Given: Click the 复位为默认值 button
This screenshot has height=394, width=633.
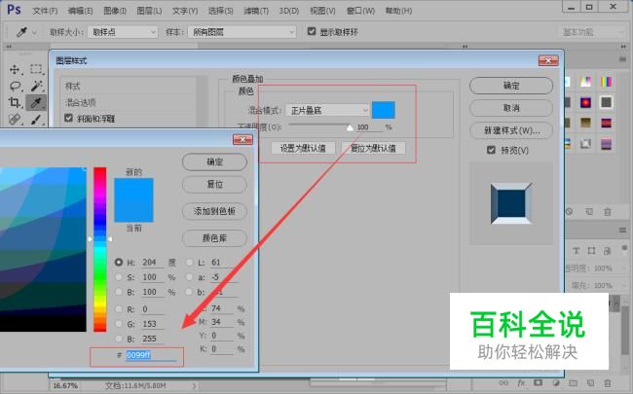Looking at the screenshot, I should click(x=373, y=148).
